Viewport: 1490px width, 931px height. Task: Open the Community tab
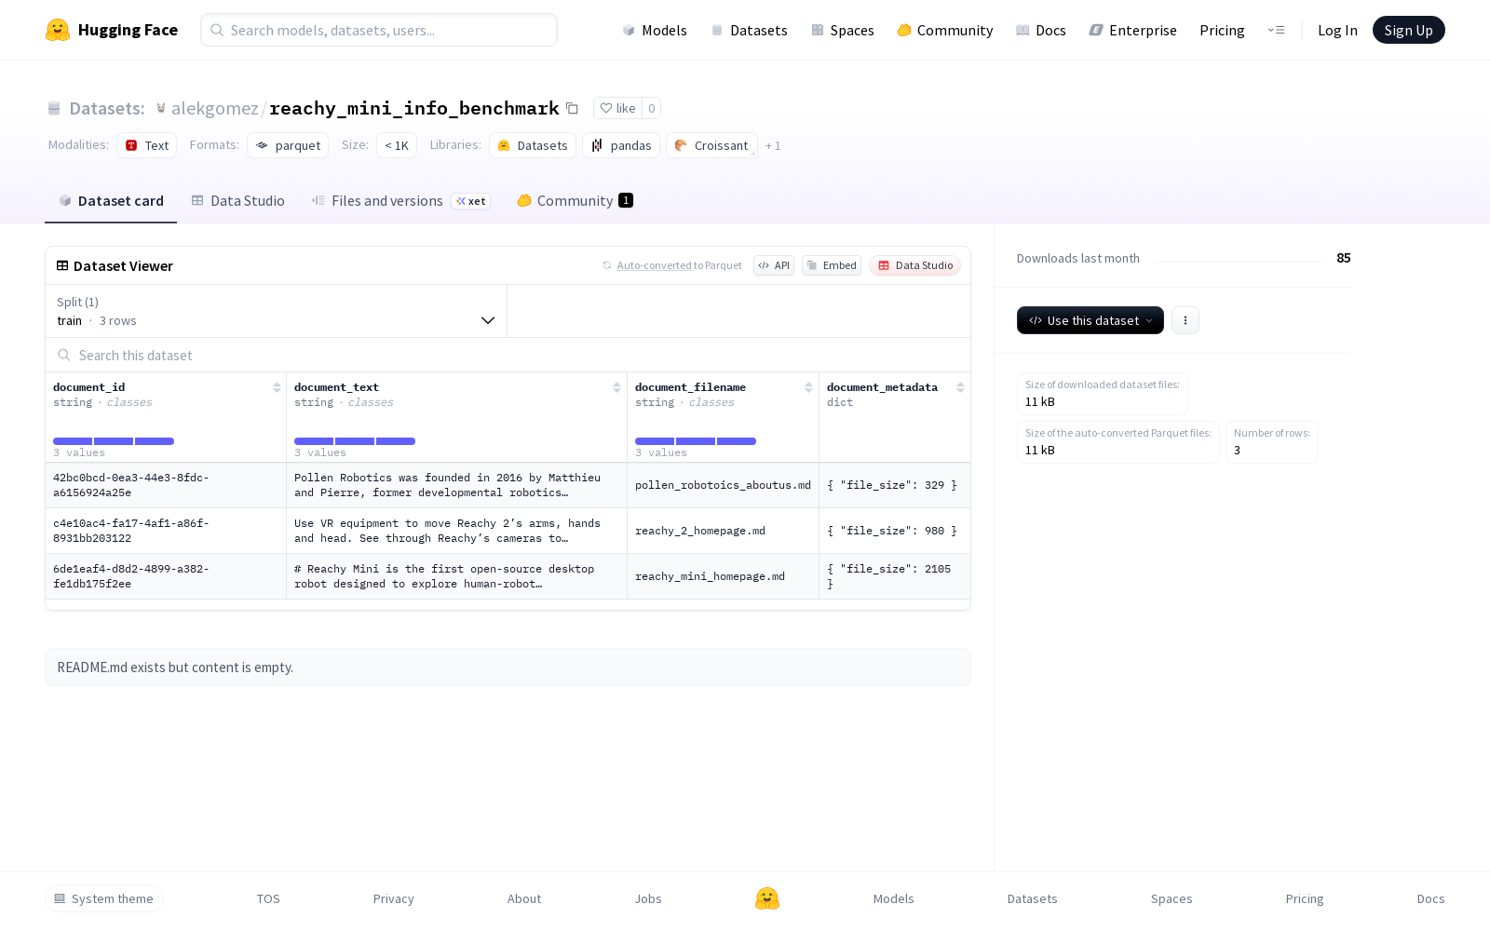click(576, 200)
